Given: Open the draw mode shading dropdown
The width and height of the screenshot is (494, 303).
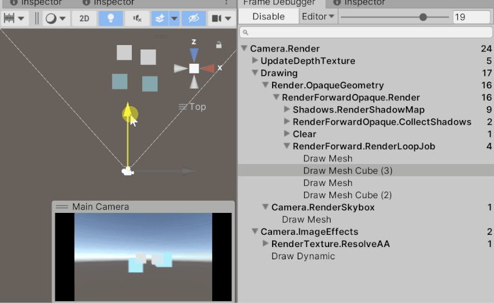Looking at the screenshot, I should click(55, 18).
